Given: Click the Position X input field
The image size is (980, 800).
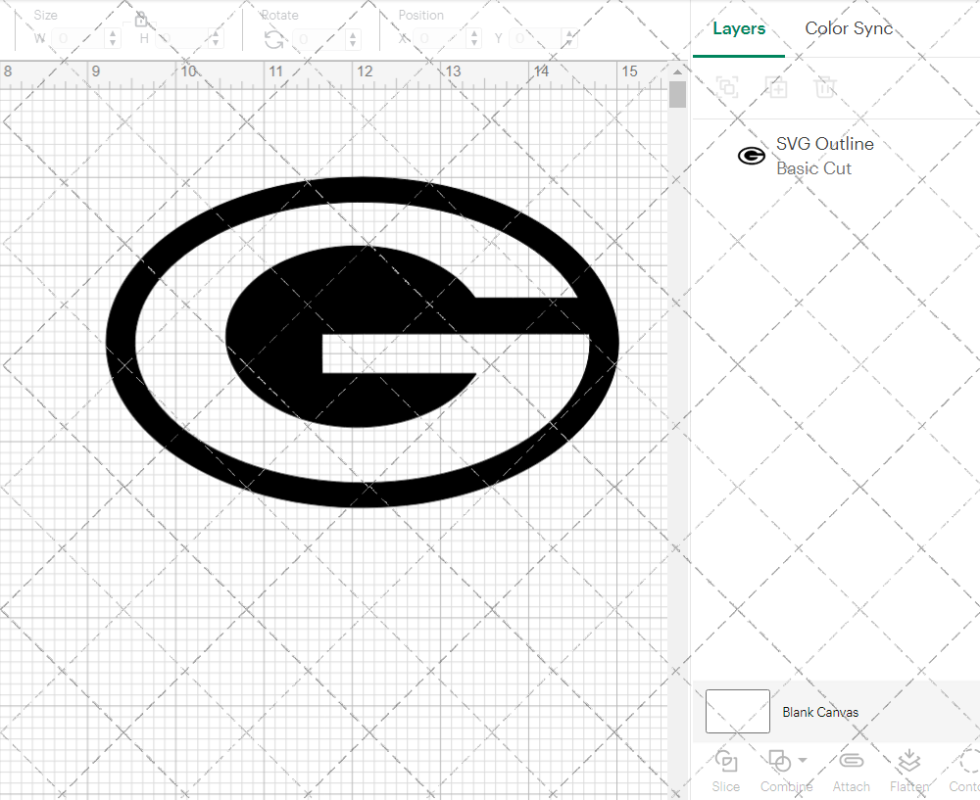Looking at the screenshot, I should (441, 39).
